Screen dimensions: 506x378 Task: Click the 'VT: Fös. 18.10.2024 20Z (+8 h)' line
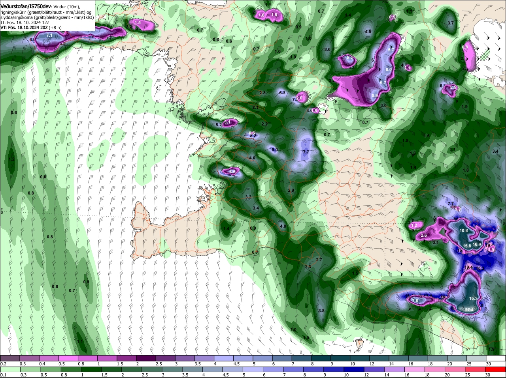coord(31,28)
